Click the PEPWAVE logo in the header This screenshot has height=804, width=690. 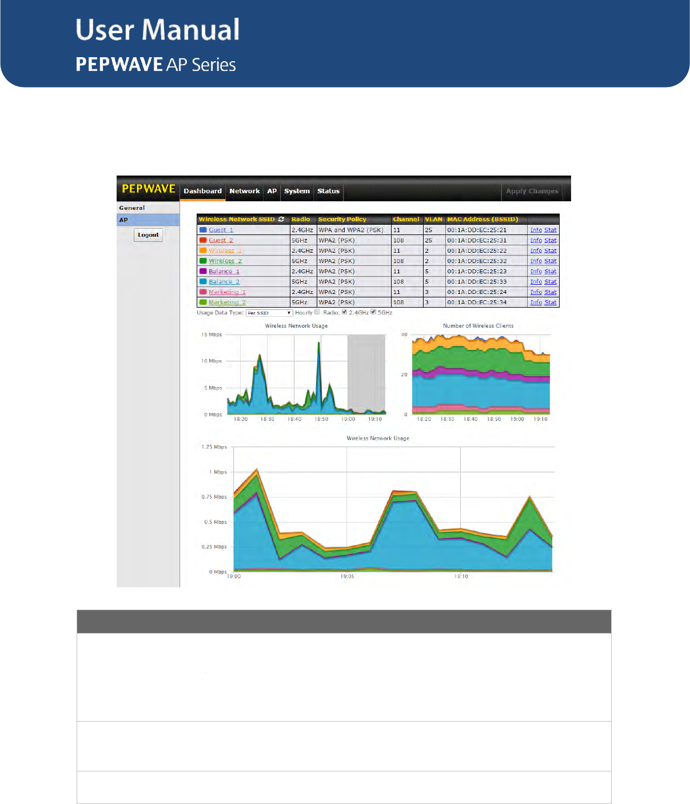coord(149,189)
